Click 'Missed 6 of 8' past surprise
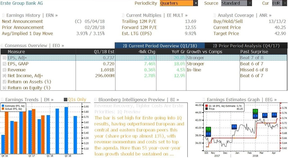Viewport: 288px width, 158px height. click(254, 70)
